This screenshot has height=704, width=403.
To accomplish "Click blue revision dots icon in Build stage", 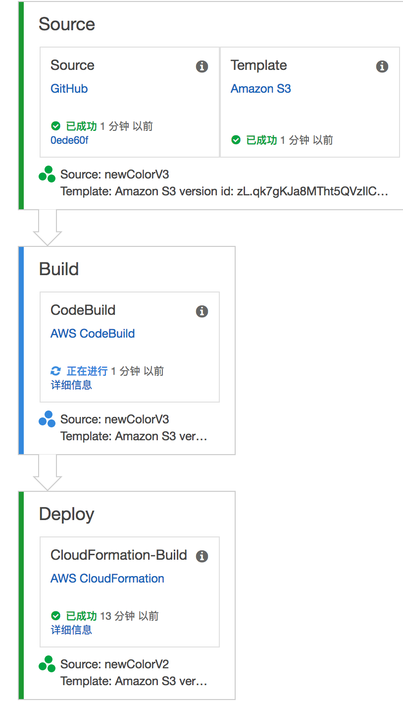I will 47,419.
